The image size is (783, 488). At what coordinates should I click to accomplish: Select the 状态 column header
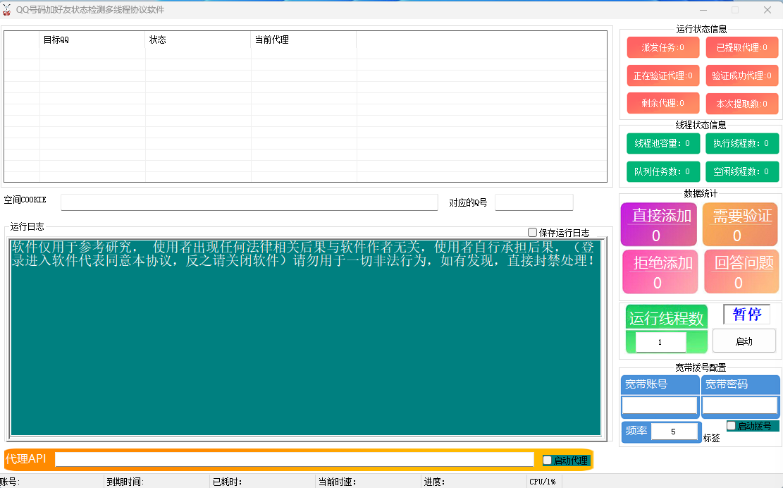pos(197,40)
